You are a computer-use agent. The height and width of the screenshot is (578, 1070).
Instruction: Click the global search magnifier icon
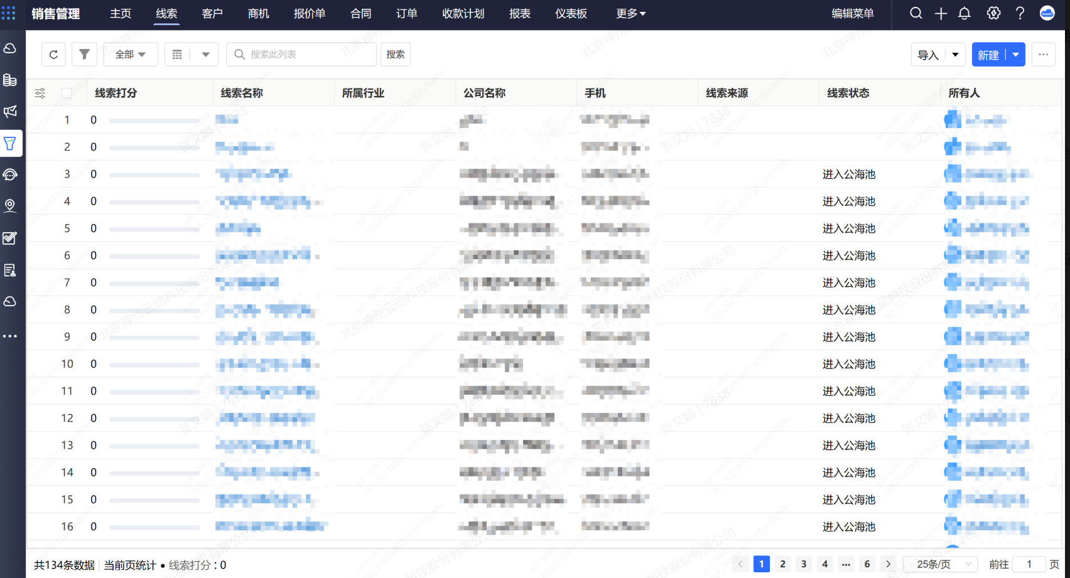[916, 13]
